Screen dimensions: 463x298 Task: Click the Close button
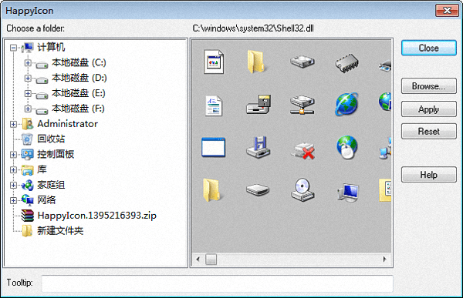pos(429,48)
